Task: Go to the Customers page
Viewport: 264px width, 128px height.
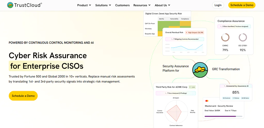Action: point(122,5)
